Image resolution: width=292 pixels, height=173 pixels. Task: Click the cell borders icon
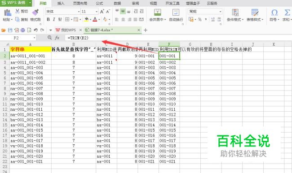(67, 19)
